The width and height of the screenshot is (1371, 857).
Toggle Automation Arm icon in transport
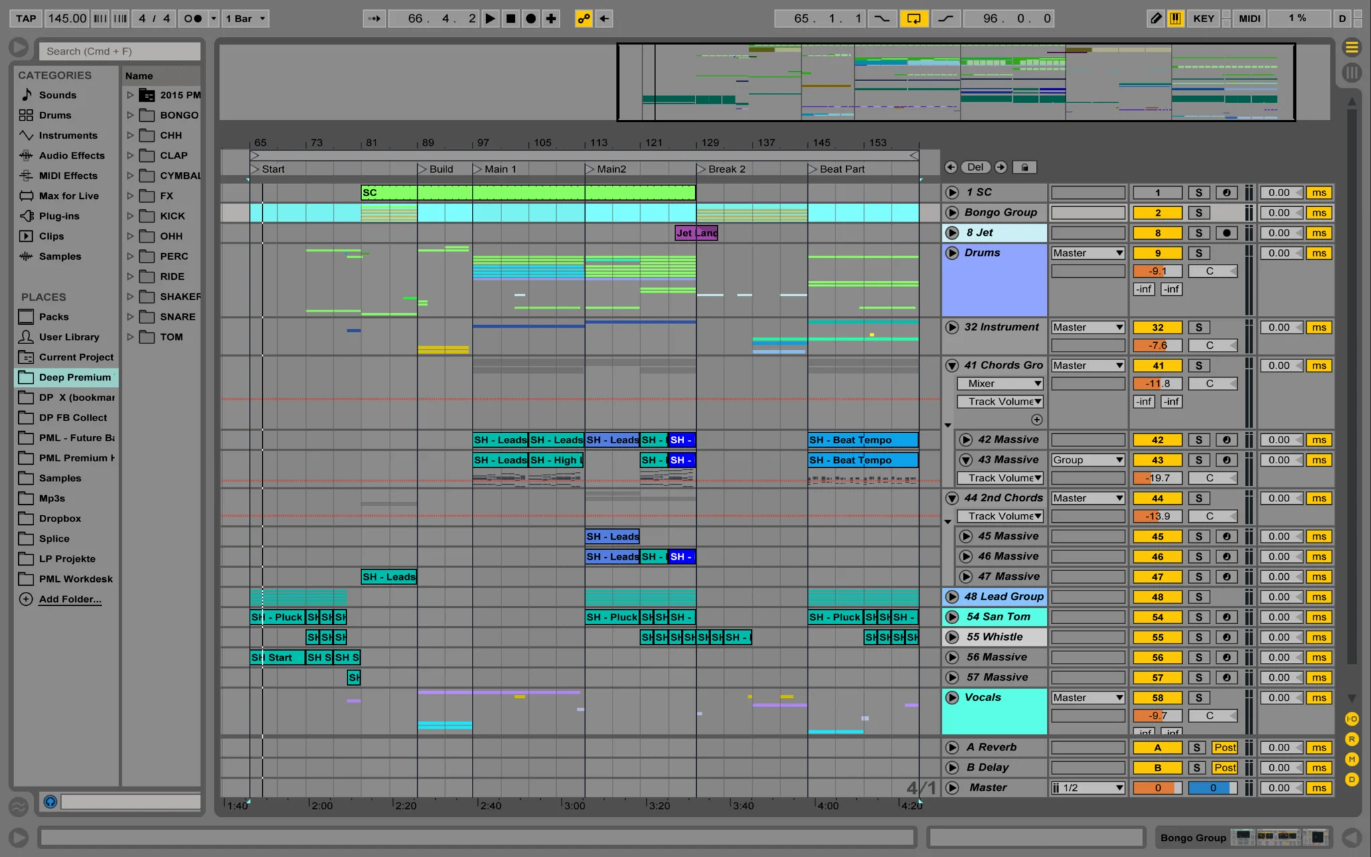(x=584, y=19)
